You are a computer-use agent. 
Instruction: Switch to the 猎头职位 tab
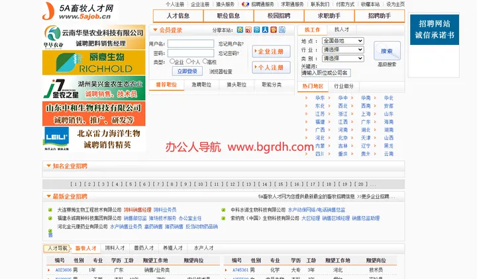[237, 85]
